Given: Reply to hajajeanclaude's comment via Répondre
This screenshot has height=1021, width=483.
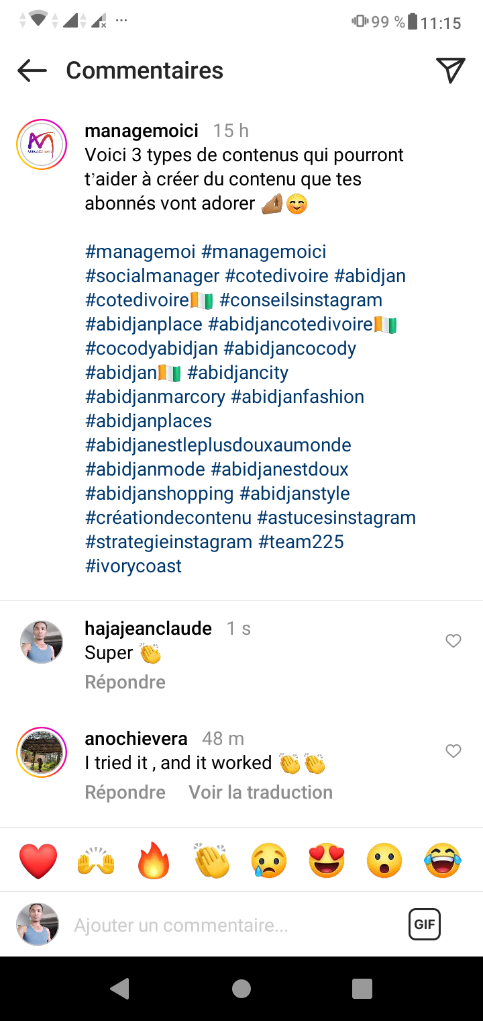Looking at the screenshot, I should point(125,682).
